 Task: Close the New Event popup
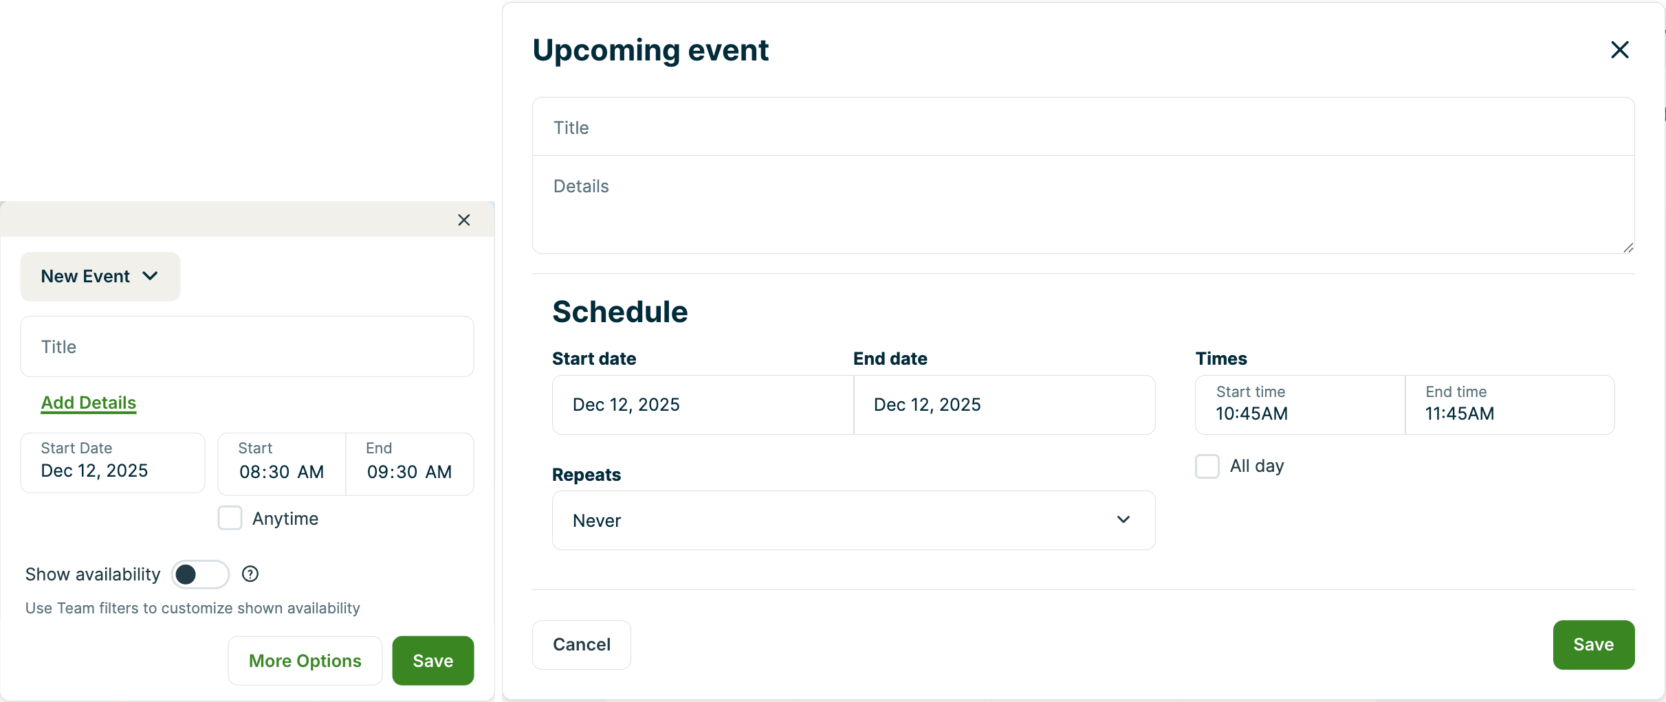(464, 220)
